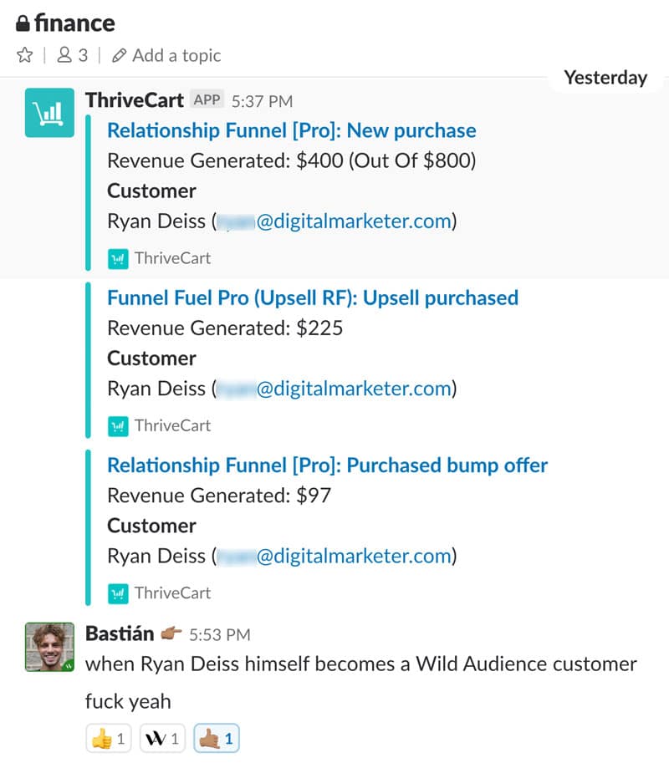Star the finance channel
The image size is (669, 763).
pos(23,56)
